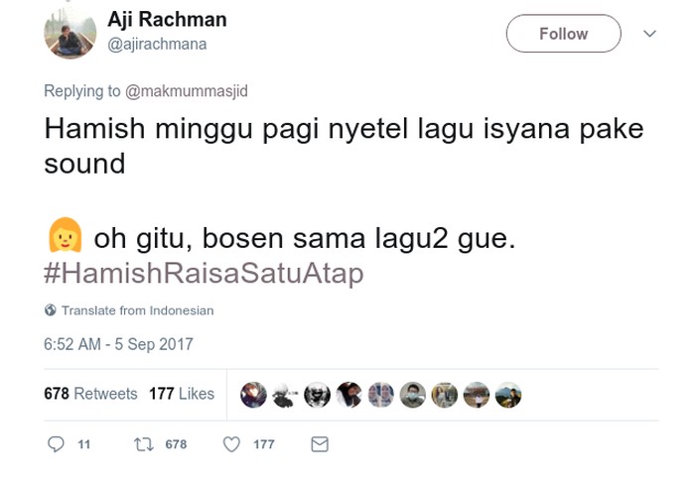
Task: Click the last liker avatar thumbnail
Action: pyautogui.click(x=508, y=394)
